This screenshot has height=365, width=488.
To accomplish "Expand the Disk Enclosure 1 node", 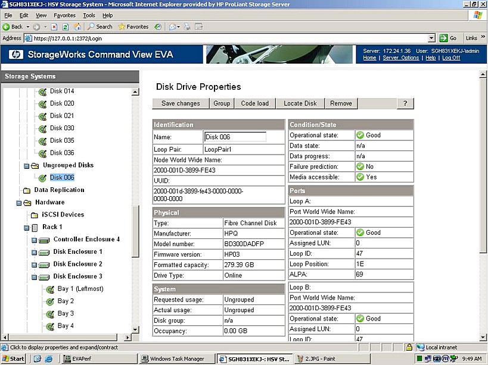I will pos(34,253).
